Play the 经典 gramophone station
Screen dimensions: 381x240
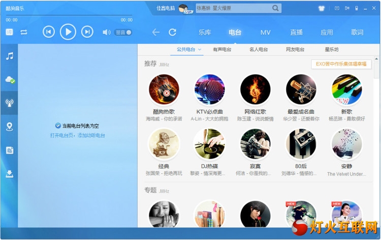[164, 144]
